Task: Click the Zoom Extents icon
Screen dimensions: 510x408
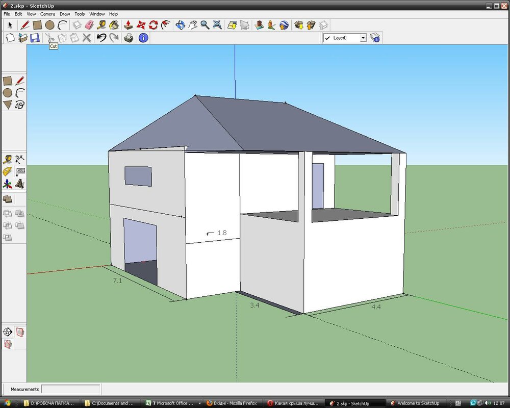Action: [x=217, y=24]
